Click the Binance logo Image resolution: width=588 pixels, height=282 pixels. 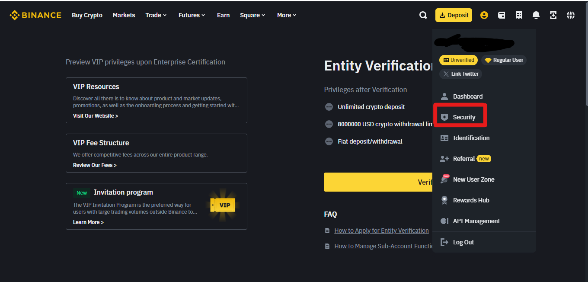coord(35,15)
